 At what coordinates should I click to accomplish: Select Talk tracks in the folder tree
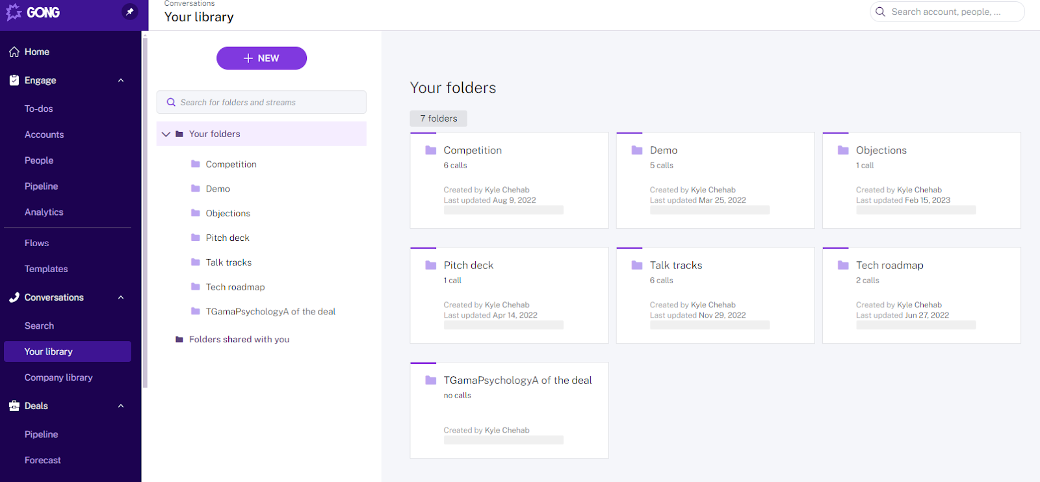(x=228, y=262)
